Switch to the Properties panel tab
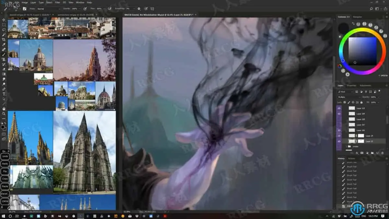 point(351,86)
